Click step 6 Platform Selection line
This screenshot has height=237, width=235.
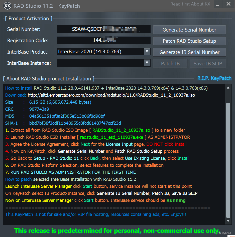pos(84,165)
